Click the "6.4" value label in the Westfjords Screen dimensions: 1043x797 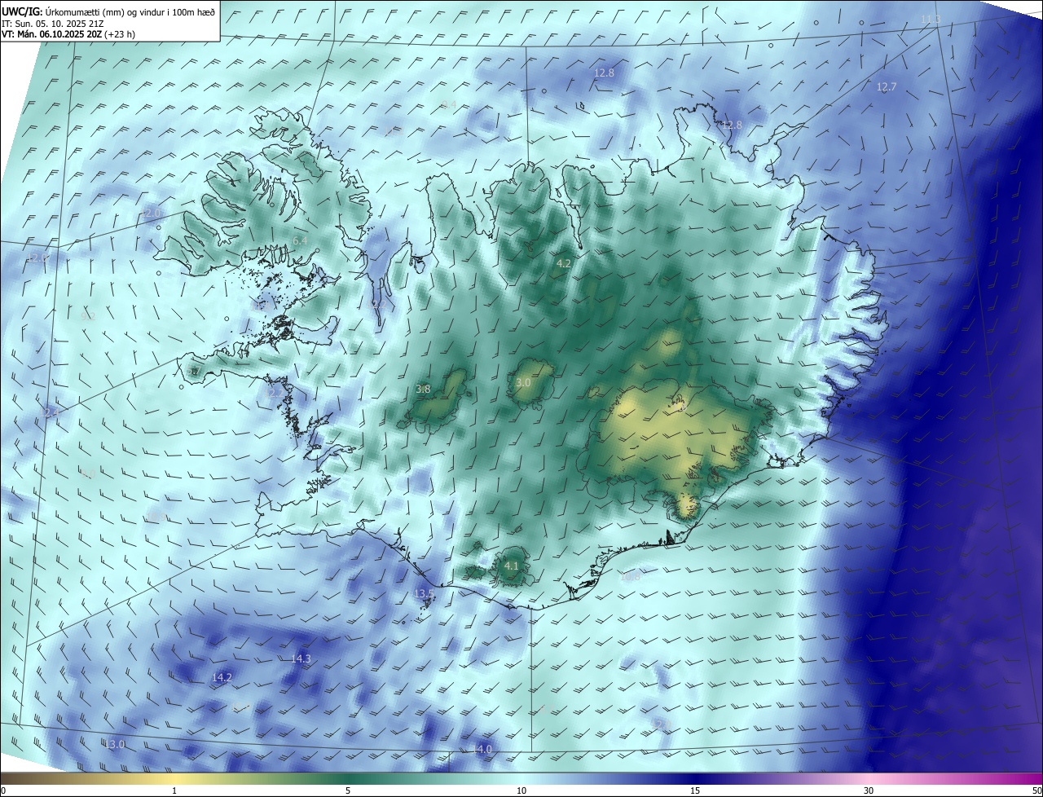click(x=300, y=240)
